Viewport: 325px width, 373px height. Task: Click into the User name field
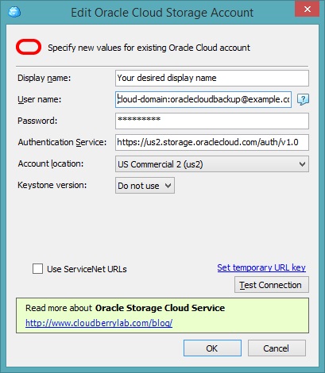[203, 99]
